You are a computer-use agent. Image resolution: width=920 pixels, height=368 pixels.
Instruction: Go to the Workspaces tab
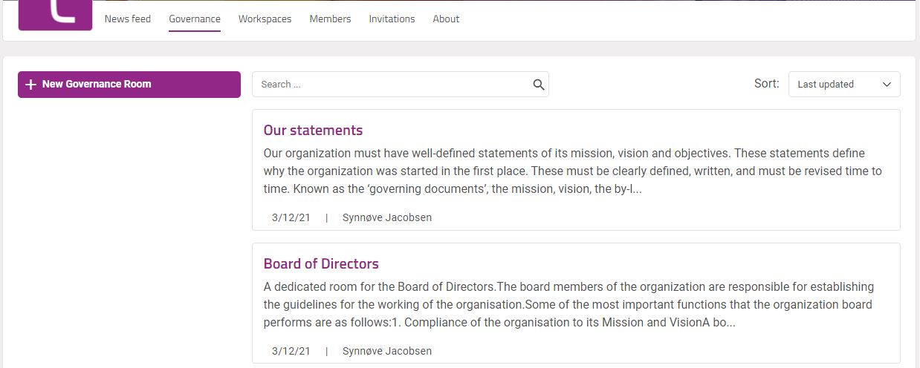(265, 19)
